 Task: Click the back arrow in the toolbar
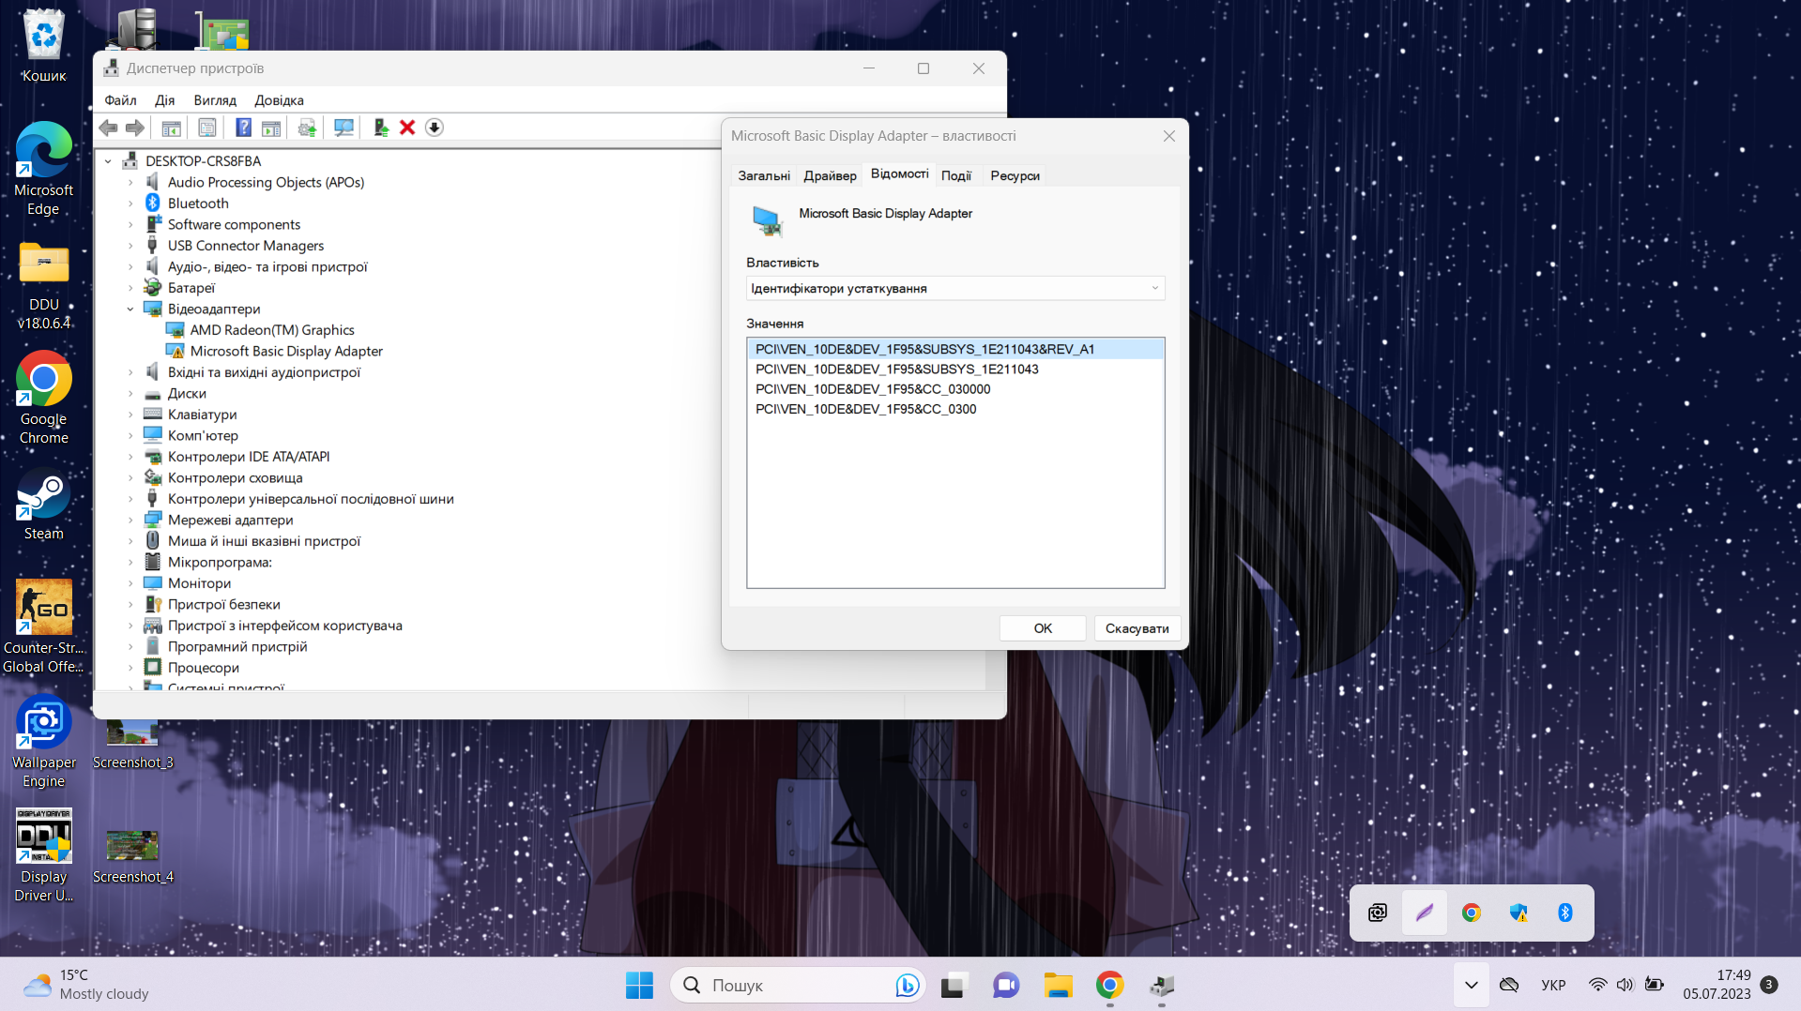pyautogui.click(x=109, y=128)
